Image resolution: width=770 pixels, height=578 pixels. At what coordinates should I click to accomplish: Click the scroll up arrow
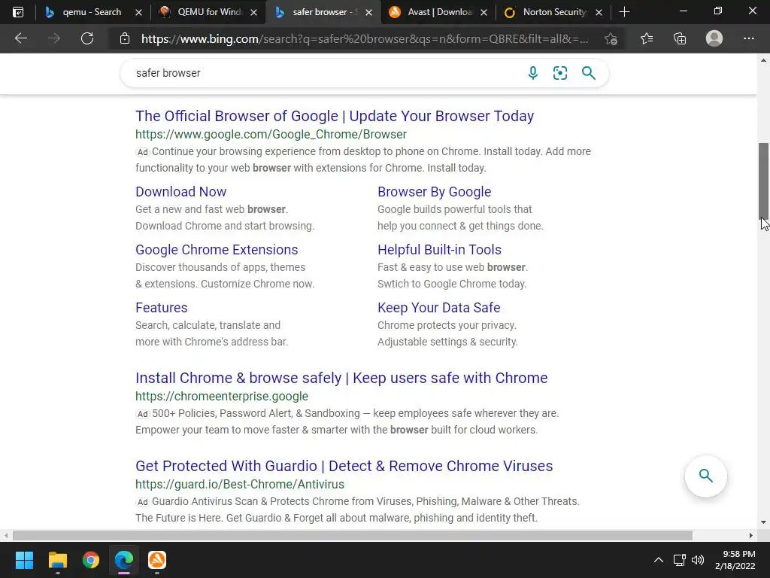(763, 60)
